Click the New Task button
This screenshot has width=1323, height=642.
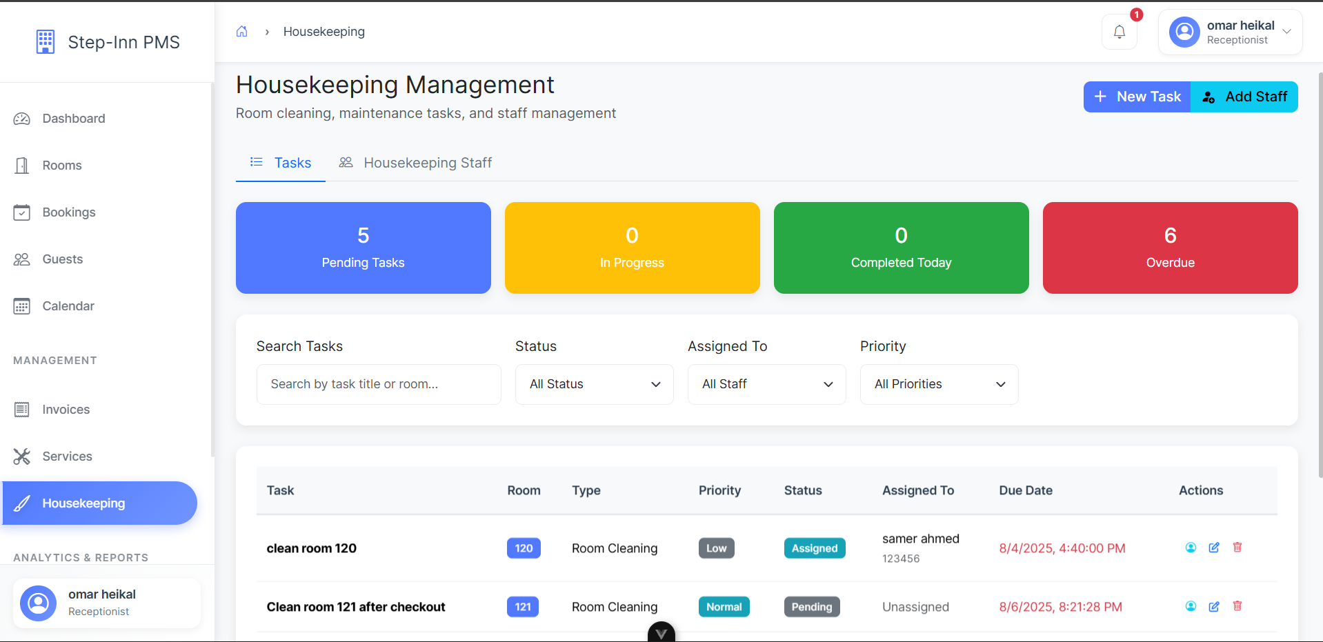[x=1136, y=97]
